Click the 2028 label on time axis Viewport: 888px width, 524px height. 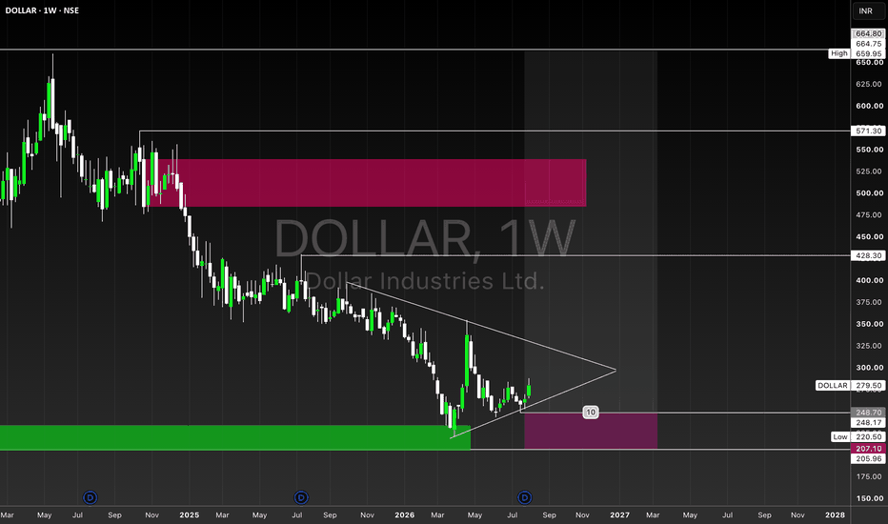click(835, 514)
